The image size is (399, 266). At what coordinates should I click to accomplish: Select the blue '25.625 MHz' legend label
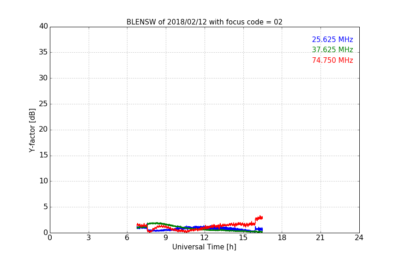[332, 40]
